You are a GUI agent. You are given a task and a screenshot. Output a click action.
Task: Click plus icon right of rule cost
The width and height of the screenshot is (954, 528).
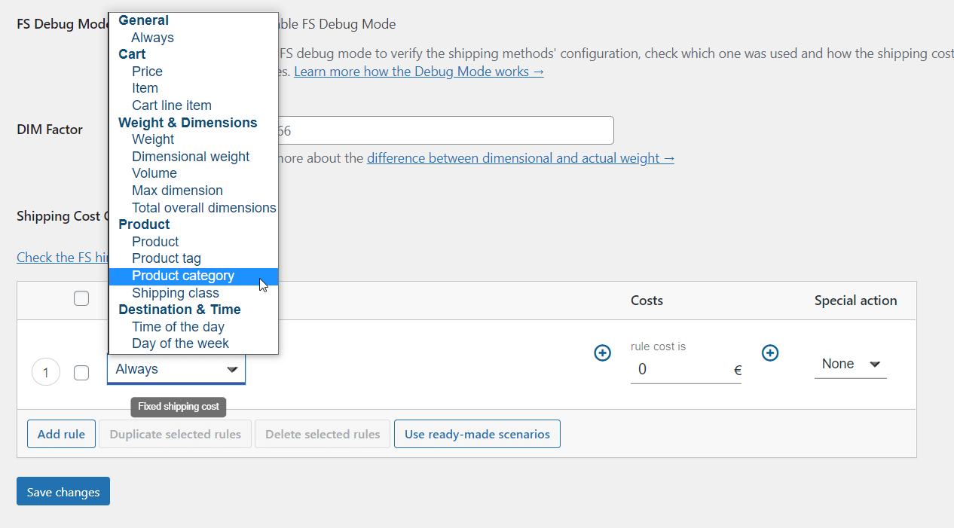(x=769, y=353)
